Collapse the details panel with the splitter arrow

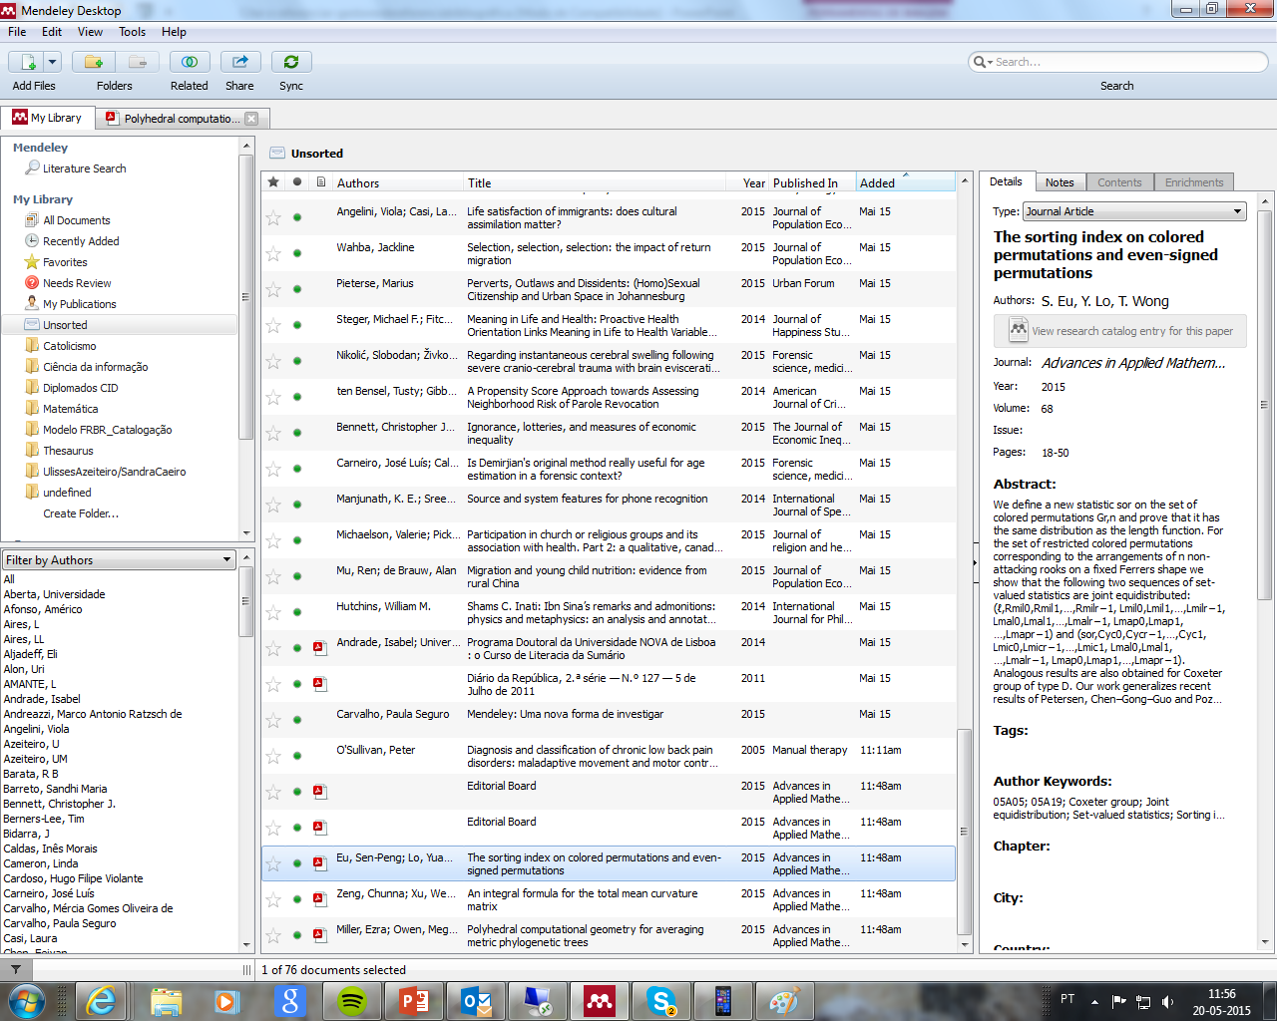click(975, 563)
